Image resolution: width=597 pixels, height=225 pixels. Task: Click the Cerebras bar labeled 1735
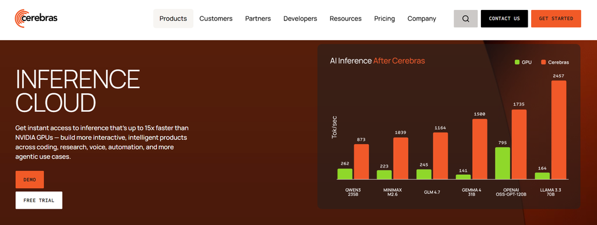click(519, 145)
